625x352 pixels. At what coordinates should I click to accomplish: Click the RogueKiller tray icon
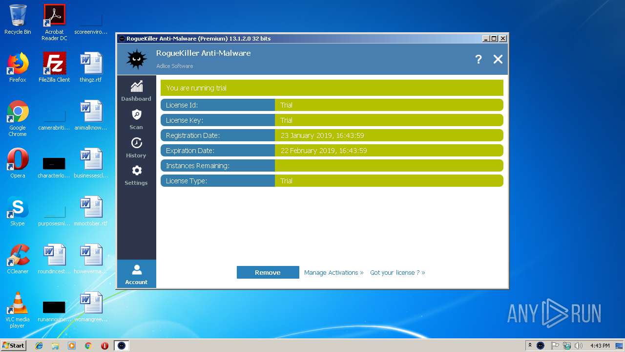click(x=541, y=346)
